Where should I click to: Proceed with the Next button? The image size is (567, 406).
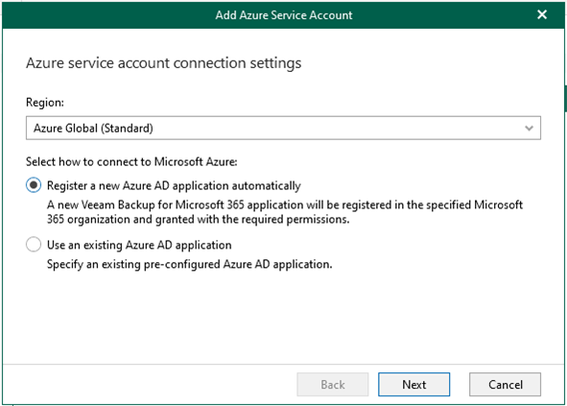pos(414,384)
